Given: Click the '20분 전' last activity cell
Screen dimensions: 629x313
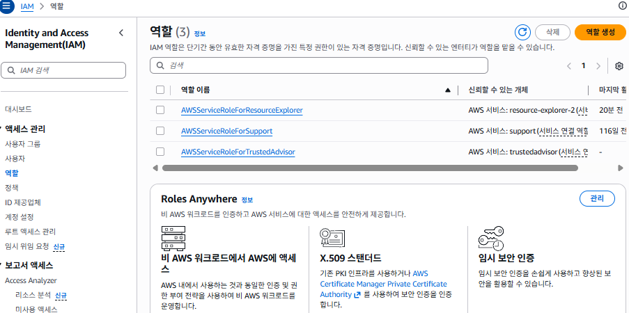Looking at the screenshot, I should coord(611,110).
